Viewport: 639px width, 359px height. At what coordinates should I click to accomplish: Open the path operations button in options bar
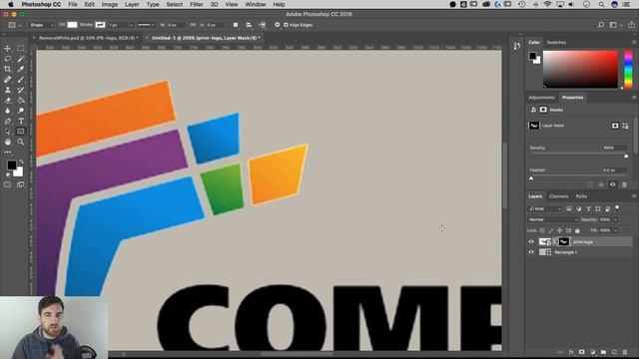236,25
